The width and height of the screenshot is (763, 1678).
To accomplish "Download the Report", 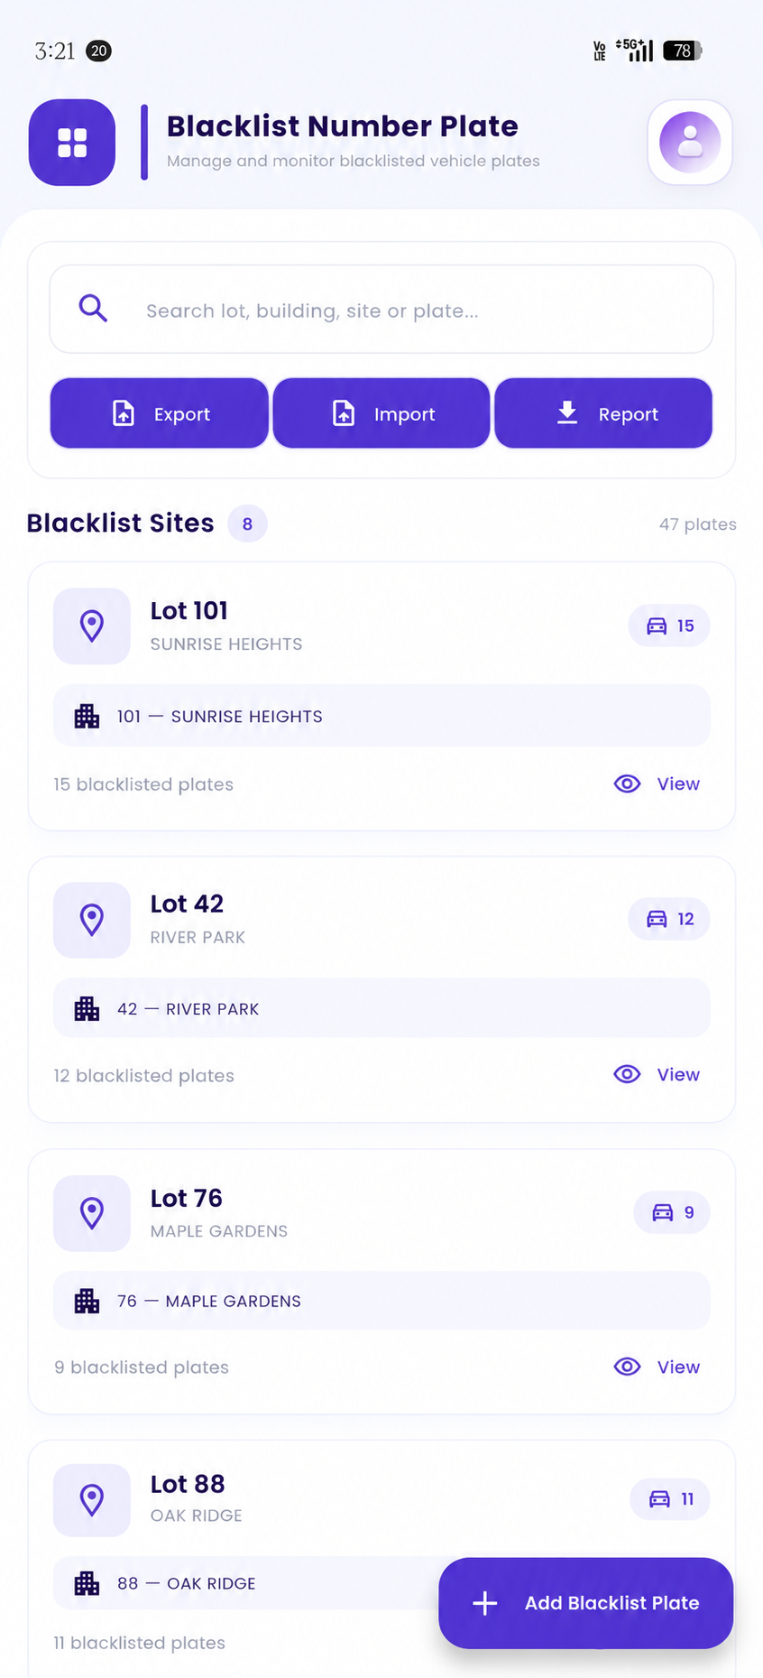I will (603, 413).
